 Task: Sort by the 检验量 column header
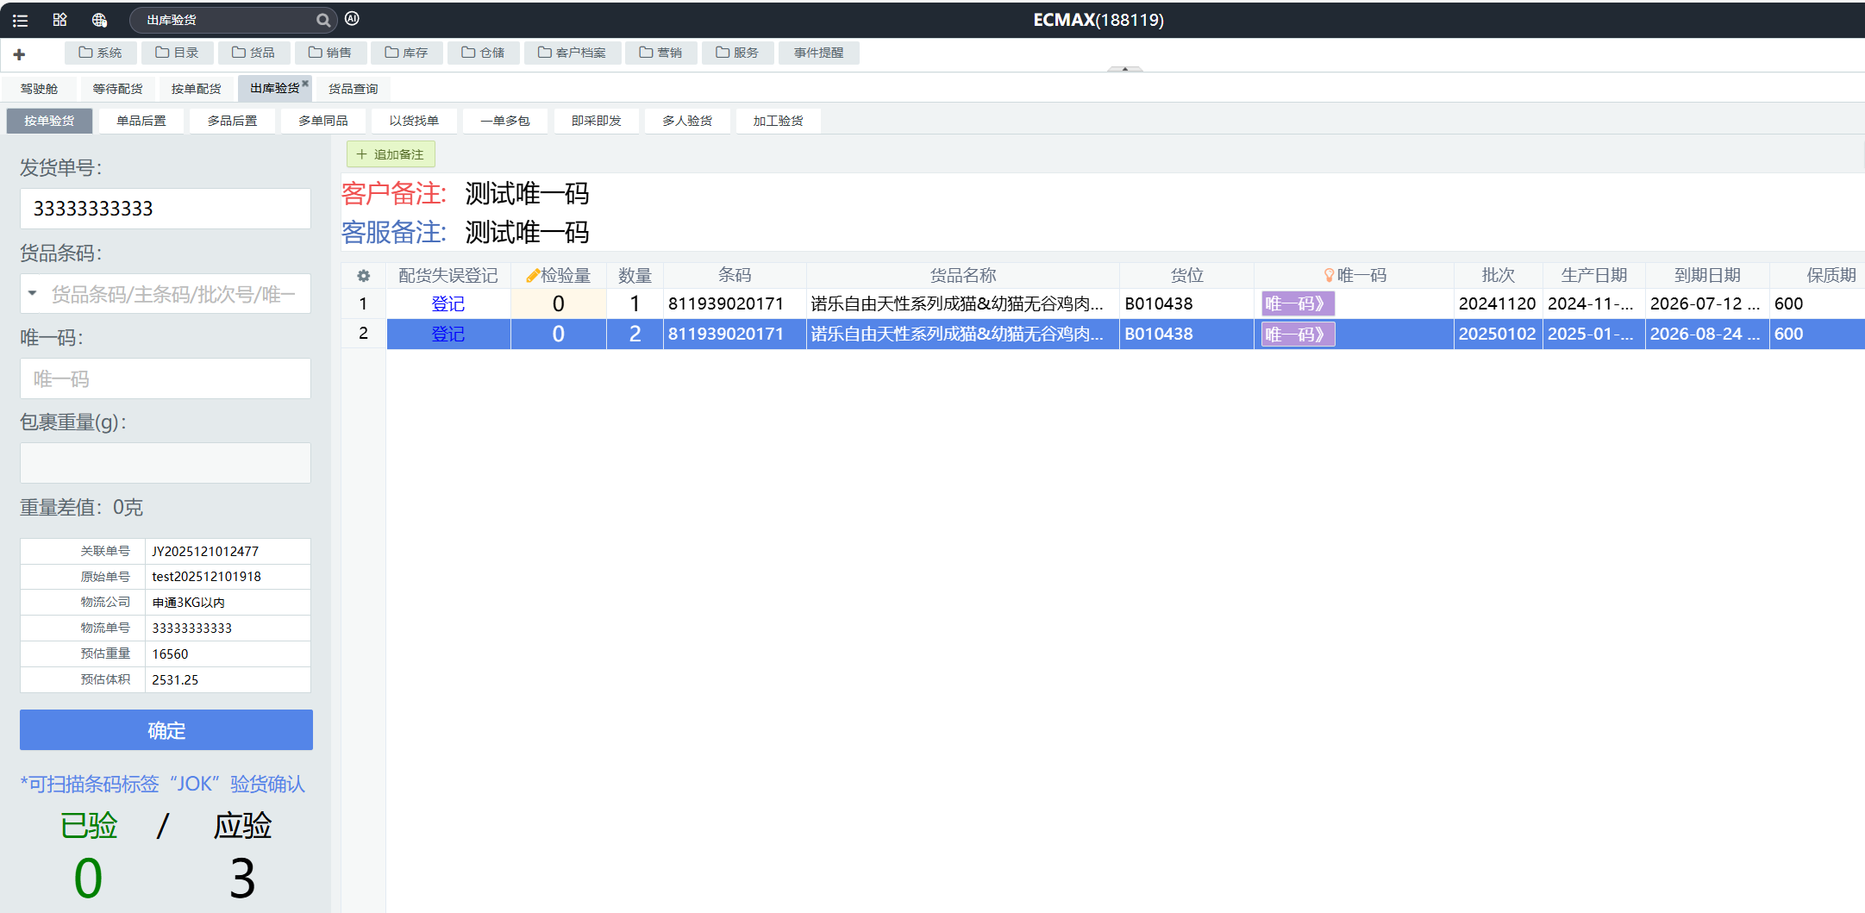pos(559,276)
